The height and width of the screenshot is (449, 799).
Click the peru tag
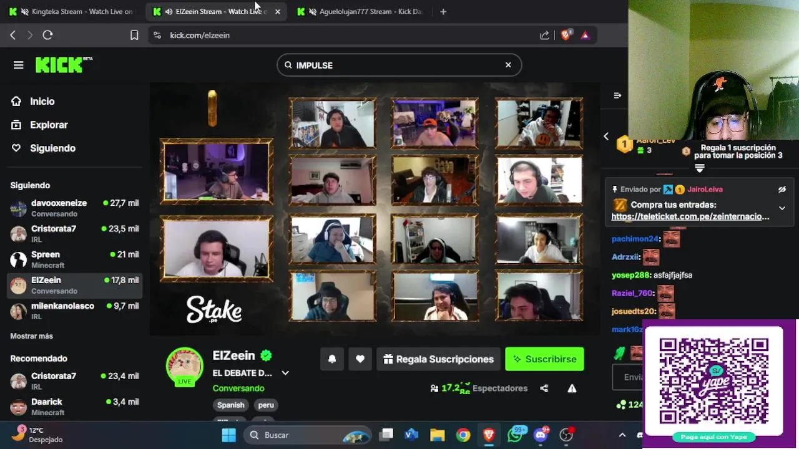266,405
